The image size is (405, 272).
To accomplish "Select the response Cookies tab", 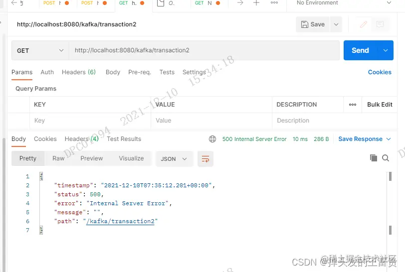I will pyautogui.click(x=45, y=139).
